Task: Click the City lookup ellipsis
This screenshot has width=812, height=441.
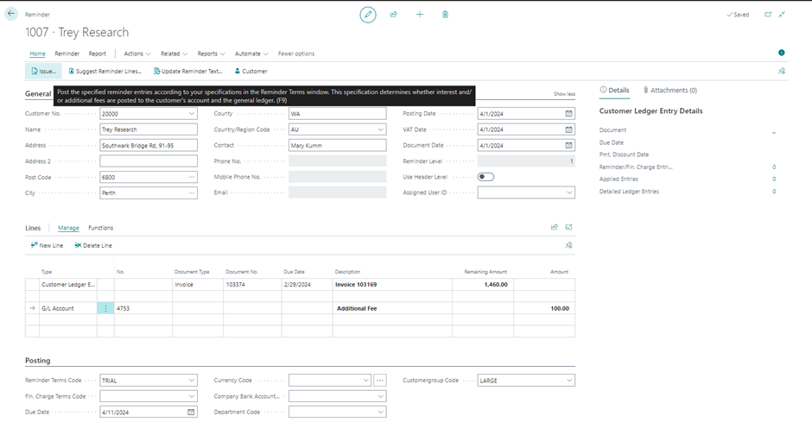Action: click(192, 193)
